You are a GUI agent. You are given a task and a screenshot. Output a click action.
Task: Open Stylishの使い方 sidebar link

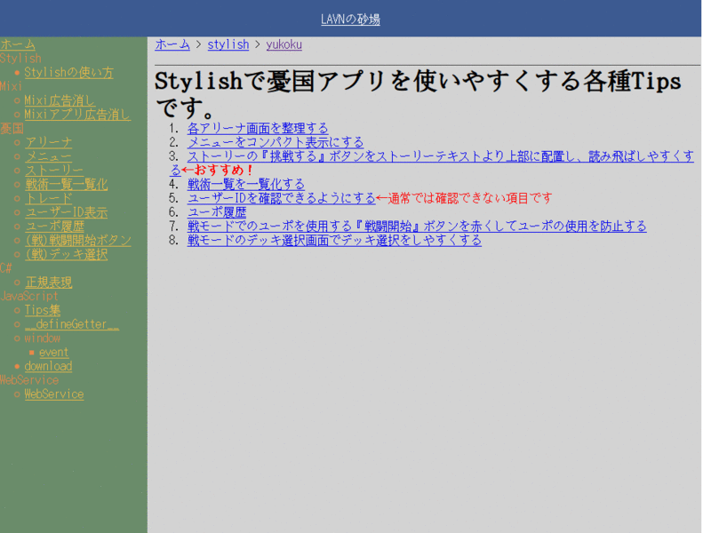(68, 73)
